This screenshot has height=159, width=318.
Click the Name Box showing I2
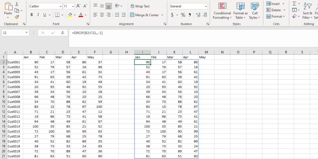(x=15, y=33)
